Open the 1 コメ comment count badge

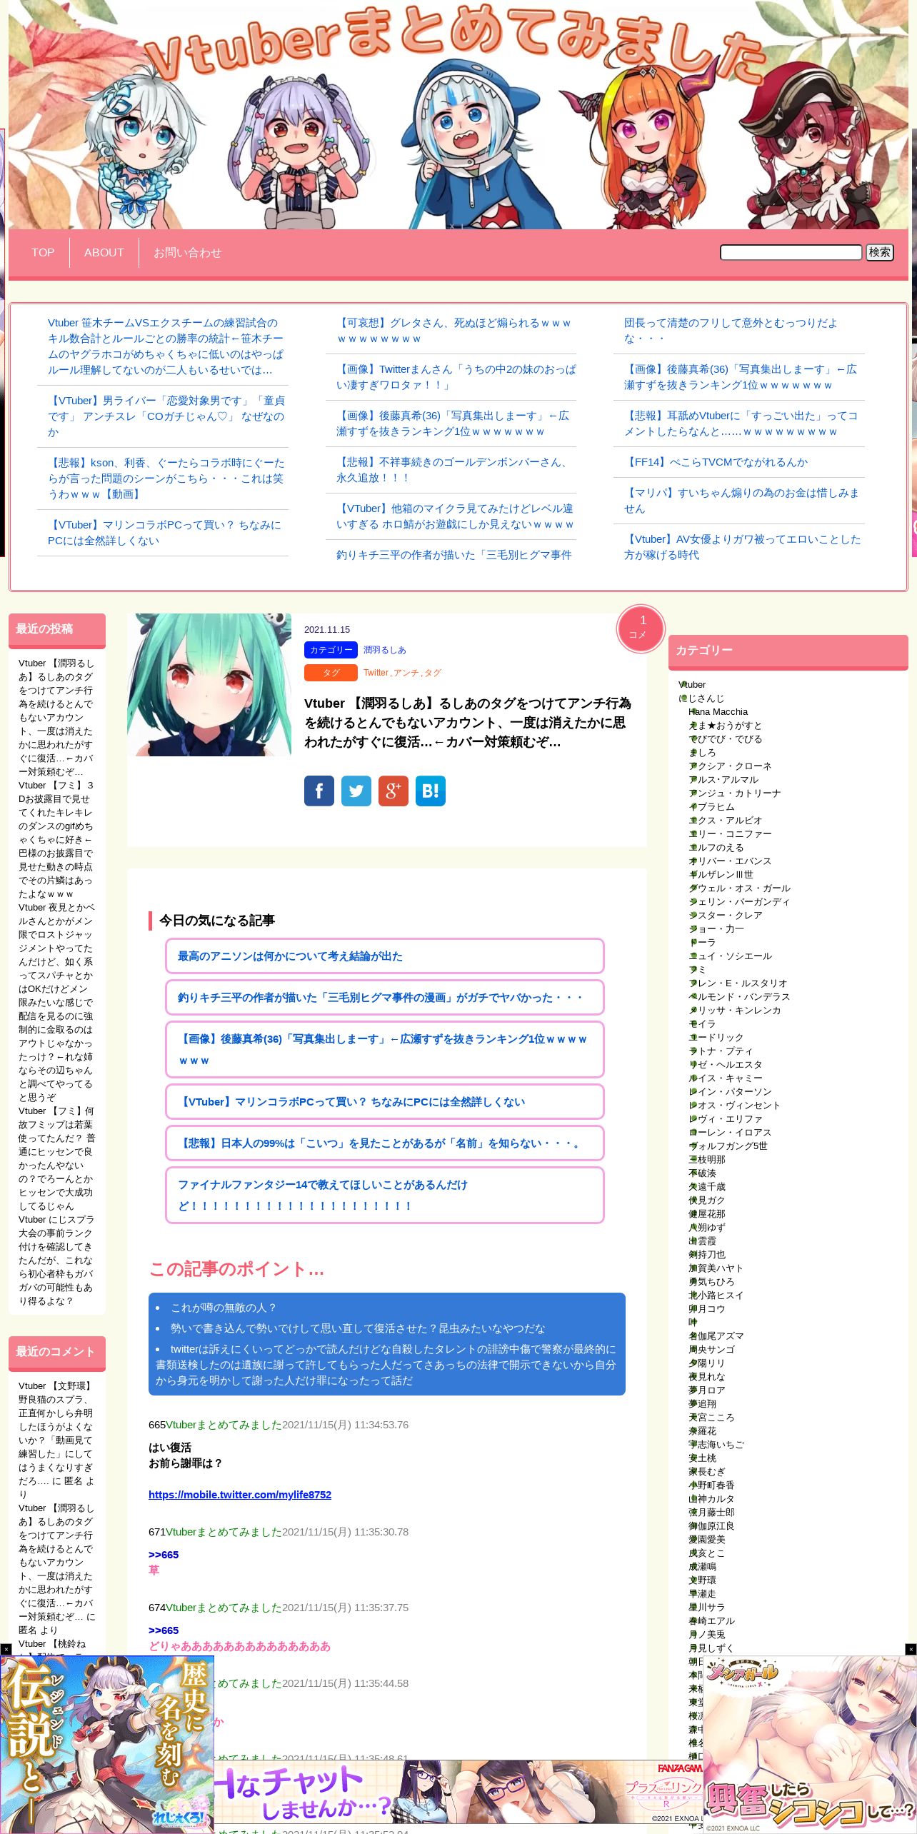pos(641,628)
